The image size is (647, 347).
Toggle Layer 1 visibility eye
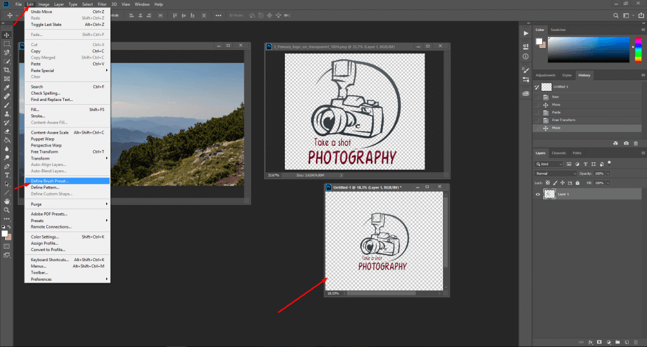point(538,194)
